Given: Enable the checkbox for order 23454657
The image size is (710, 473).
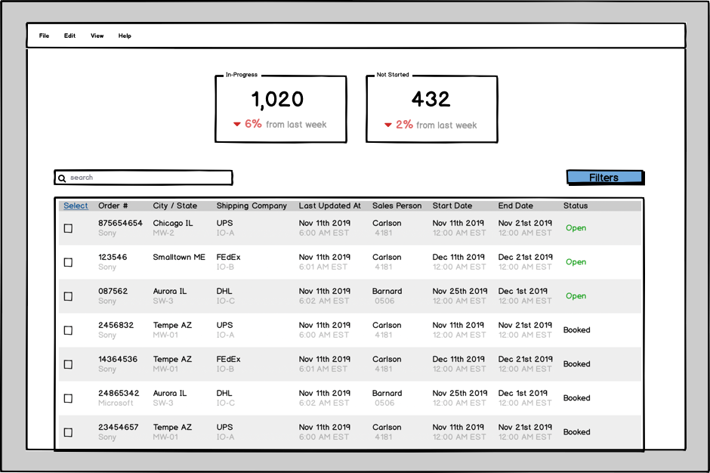Looking at the screenshot, I should (68, 432).
